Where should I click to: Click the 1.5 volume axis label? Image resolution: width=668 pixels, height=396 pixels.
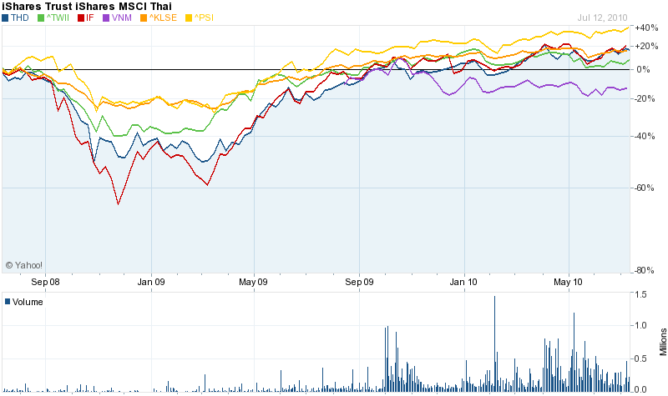[x=640, y=294]
